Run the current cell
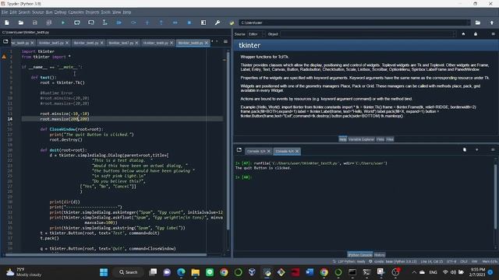This screenshot has height=280, width=499. (77, 23)
